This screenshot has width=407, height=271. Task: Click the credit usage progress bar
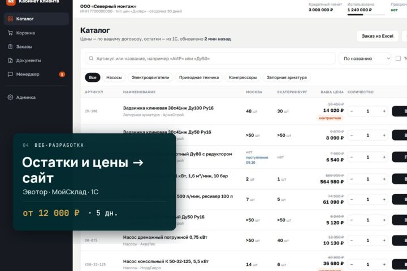(x=366, y=15)
